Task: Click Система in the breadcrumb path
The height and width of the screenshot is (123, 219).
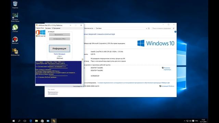Action: (99, 28)
